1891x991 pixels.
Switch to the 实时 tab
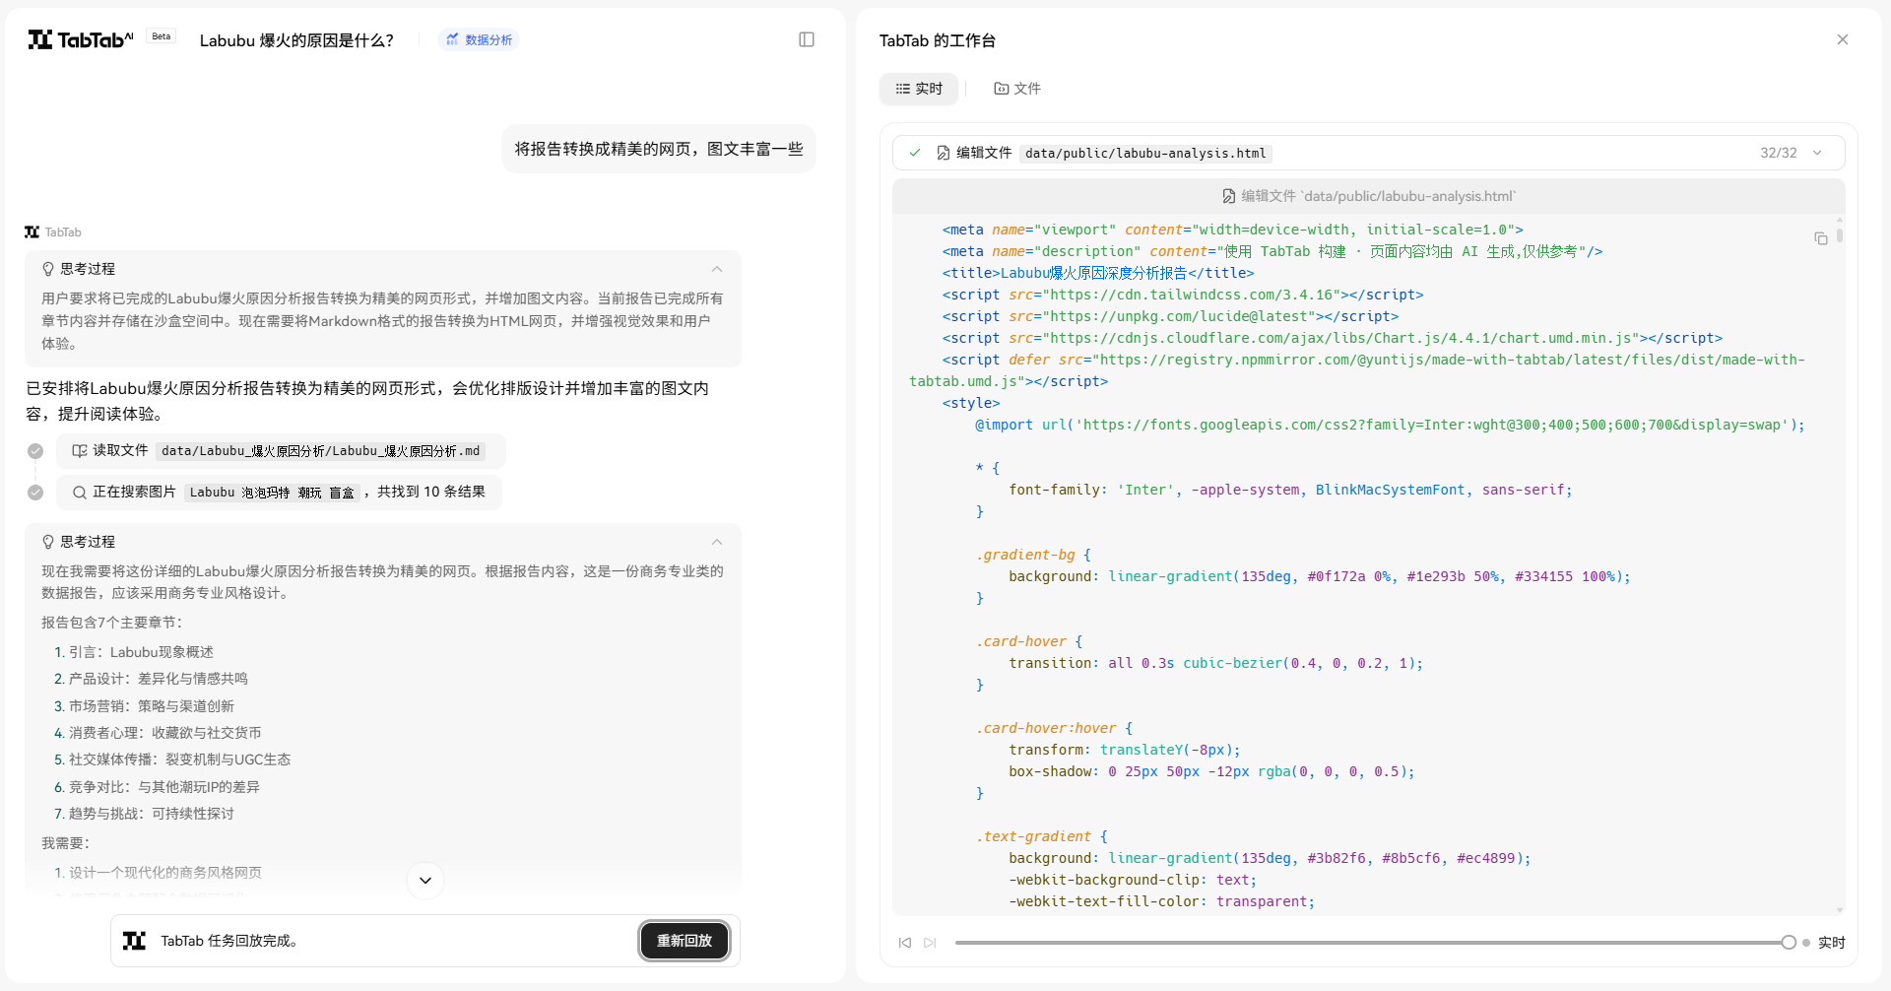tap(919, 89)
